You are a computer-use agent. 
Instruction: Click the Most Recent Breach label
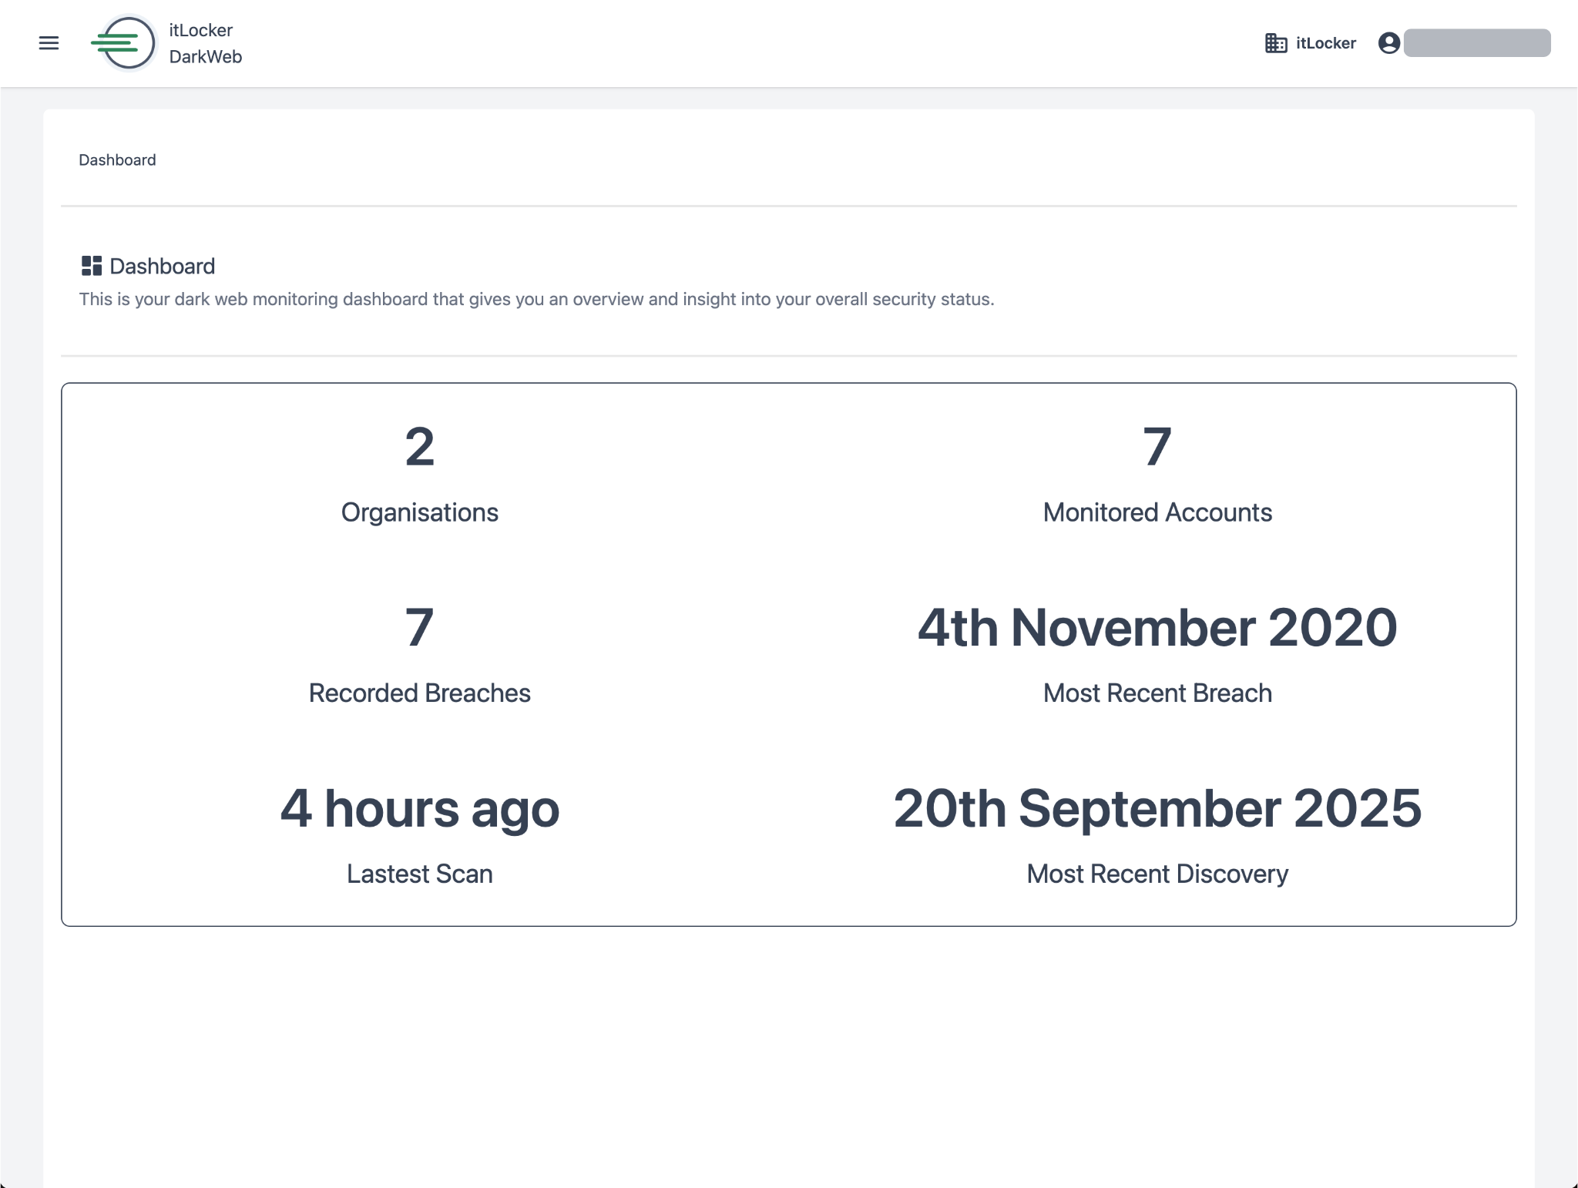1157,693
